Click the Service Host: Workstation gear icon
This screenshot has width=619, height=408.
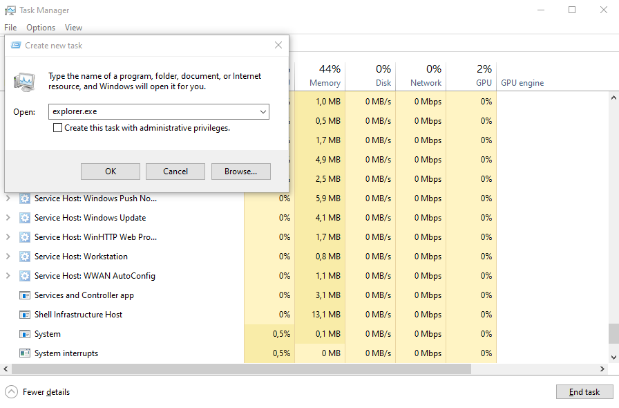25,257
